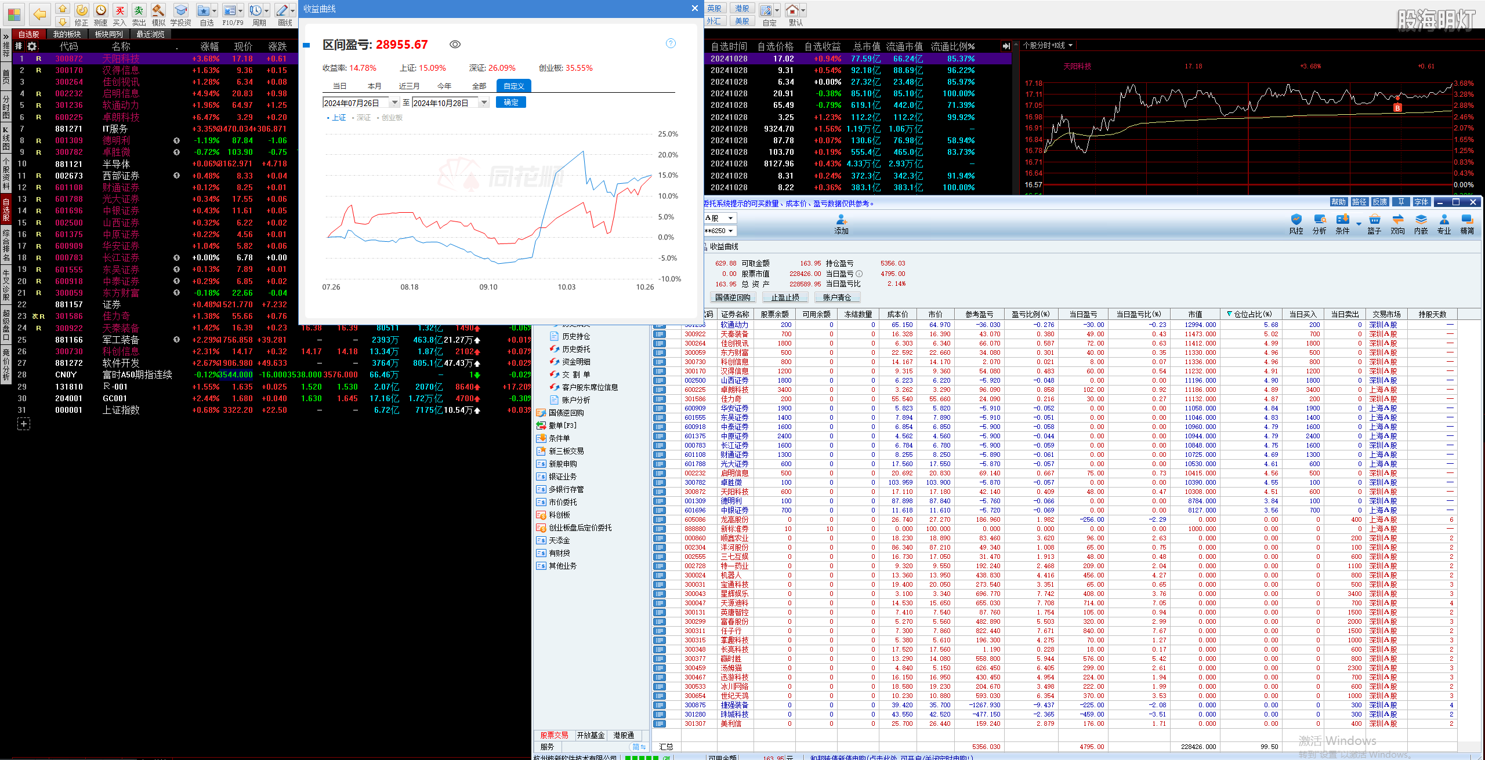Click the 卖出 sell icon
1485x760 pixels.
[139, 10]
